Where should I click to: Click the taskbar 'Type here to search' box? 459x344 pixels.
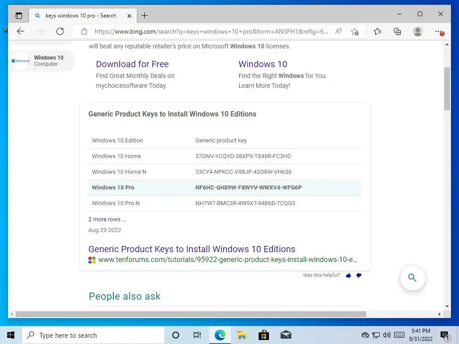point(93,335)
